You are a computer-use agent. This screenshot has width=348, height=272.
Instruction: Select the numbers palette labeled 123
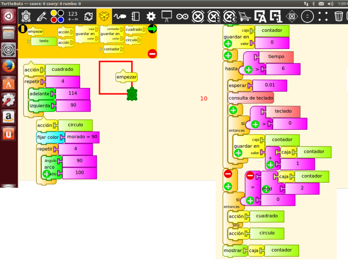click(72, 16)
